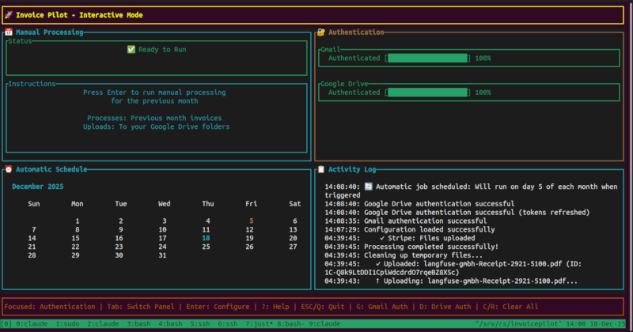This screenshot has width=633, height=332.
Task: Click the lock icon beside Authentication
Action: [321, 32]
